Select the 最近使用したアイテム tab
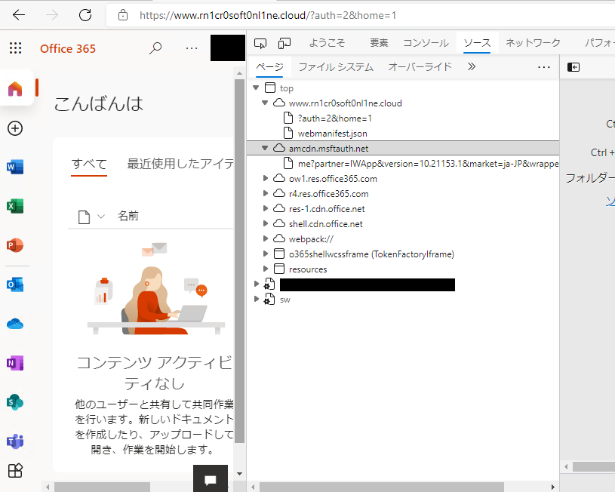This screenshot has height=492, width=615. tap(180, 164)
